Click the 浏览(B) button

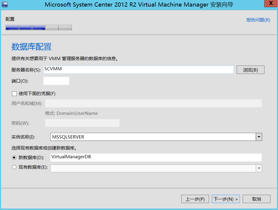pos(250,70)
